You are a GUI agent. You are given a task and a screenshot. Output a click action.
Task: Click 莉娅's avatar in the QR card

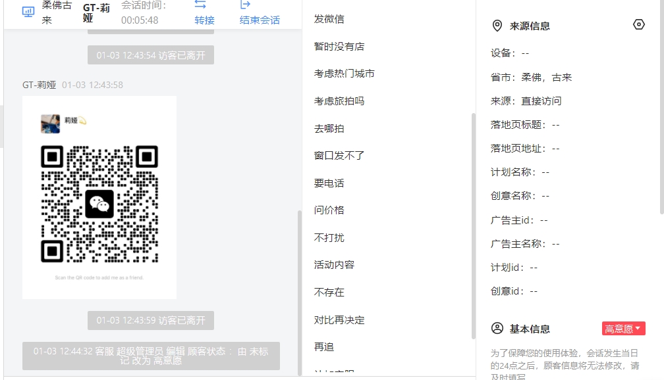coord(50,124)
